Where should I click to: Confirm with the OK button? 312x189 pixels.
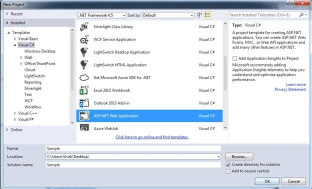[267, 181]
